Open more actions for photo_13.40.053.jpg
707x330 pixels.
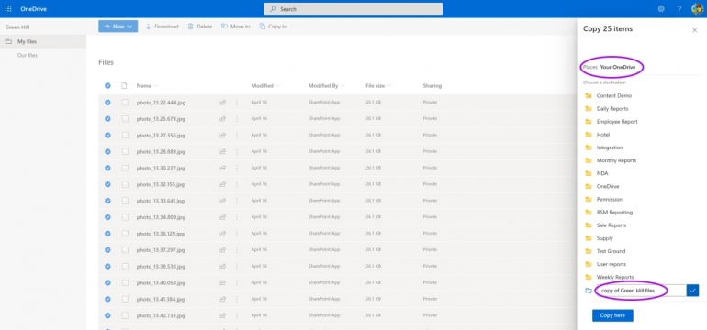[x=237, y=282]
